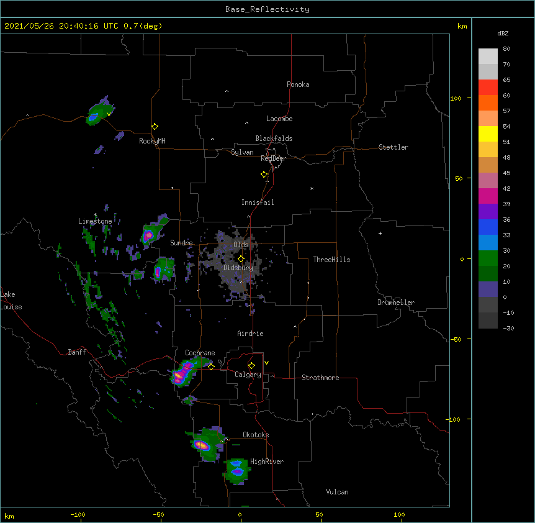
Task: Click the dBZ legend heading
Action: [x=503, y=33]
